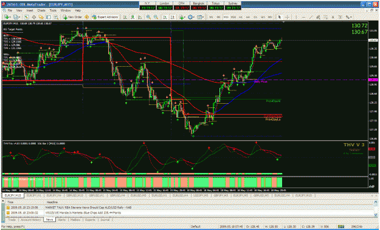This screenshot has height=230, width=380.
Task: Open the Market Watch window icon
Action: click(26, 17)
